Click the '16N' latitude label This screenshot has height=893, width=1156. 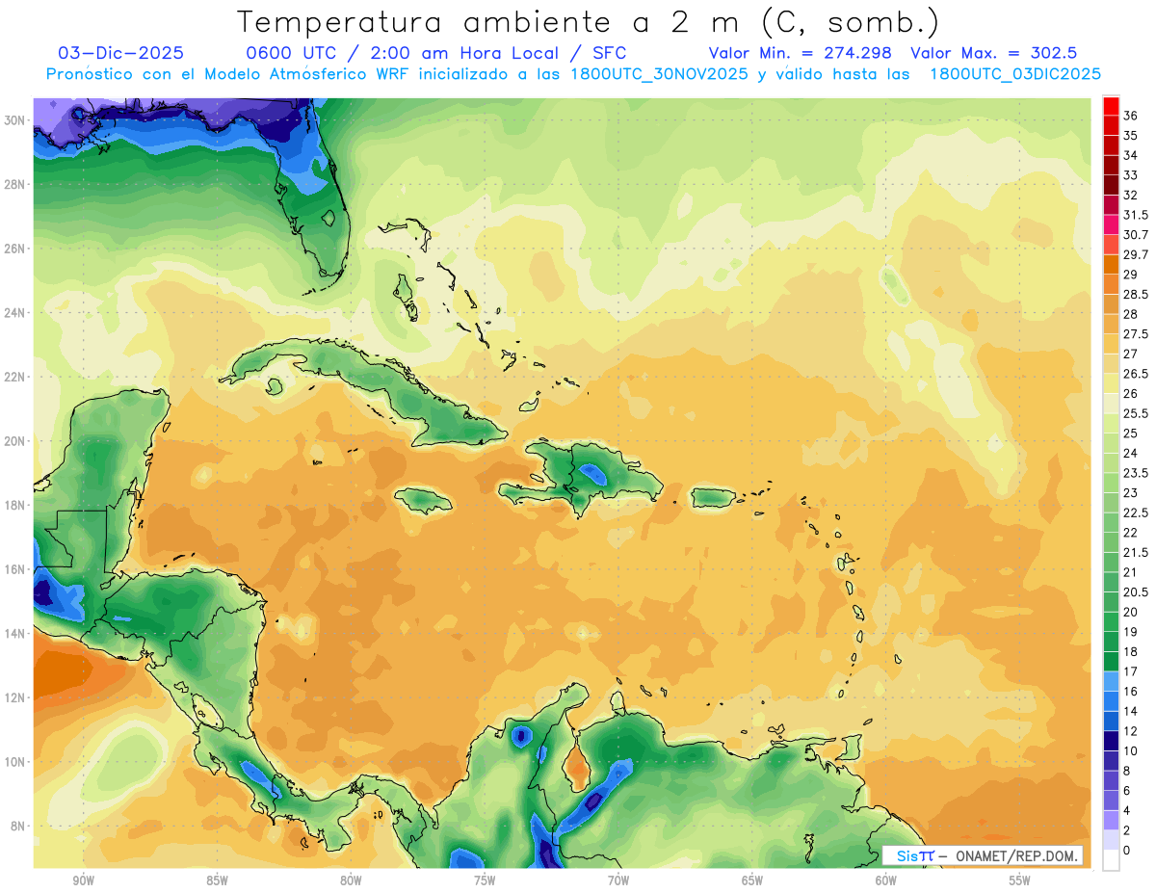[16, 569]
